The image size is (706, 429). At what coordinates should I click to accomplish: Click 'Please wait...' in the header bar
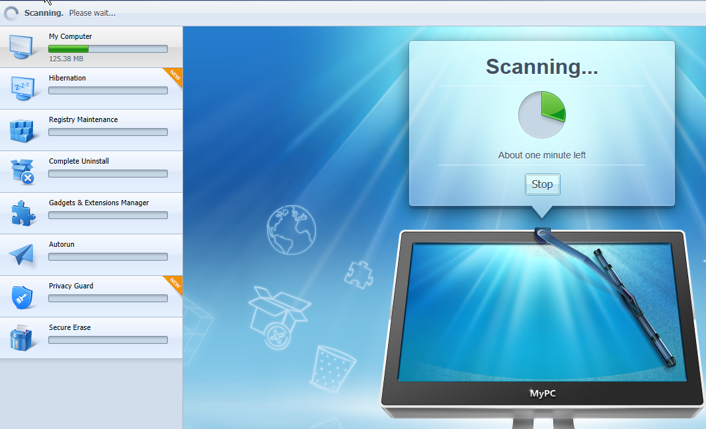pyautogui.click(x=93, y=13)
